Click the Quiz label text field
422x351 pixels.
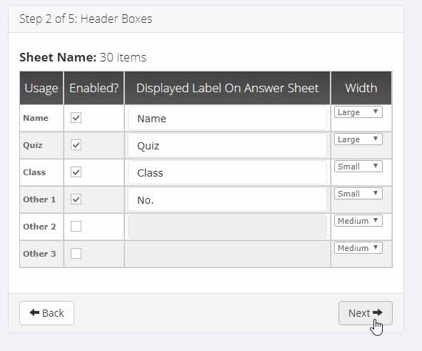click(227, 145)
